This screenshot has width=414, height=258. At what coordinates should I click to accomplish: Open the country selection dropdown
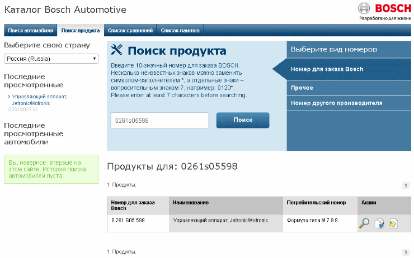(x=51, y=59)
